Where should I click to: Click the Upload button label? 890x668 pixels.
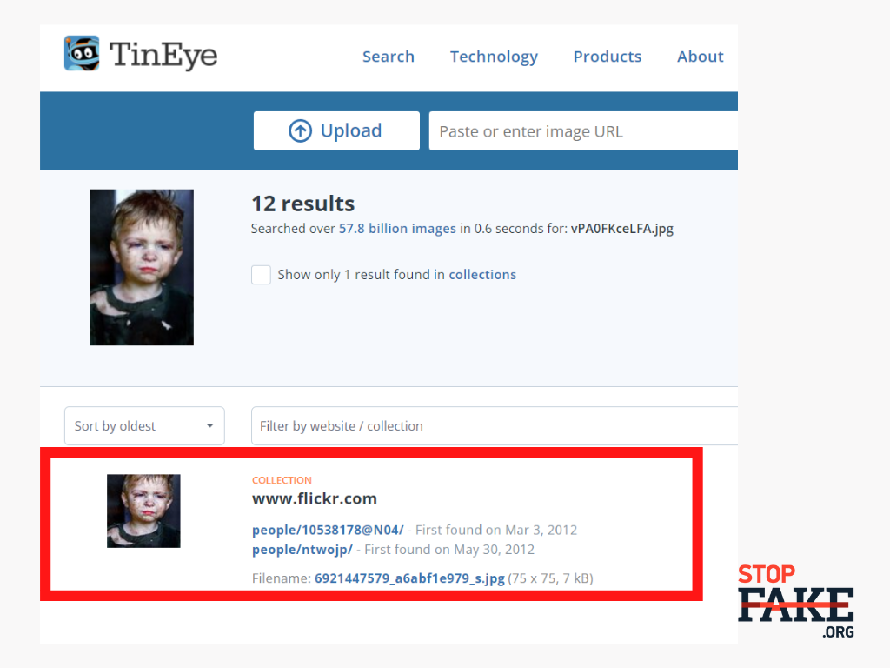click(x=351, y=130)
